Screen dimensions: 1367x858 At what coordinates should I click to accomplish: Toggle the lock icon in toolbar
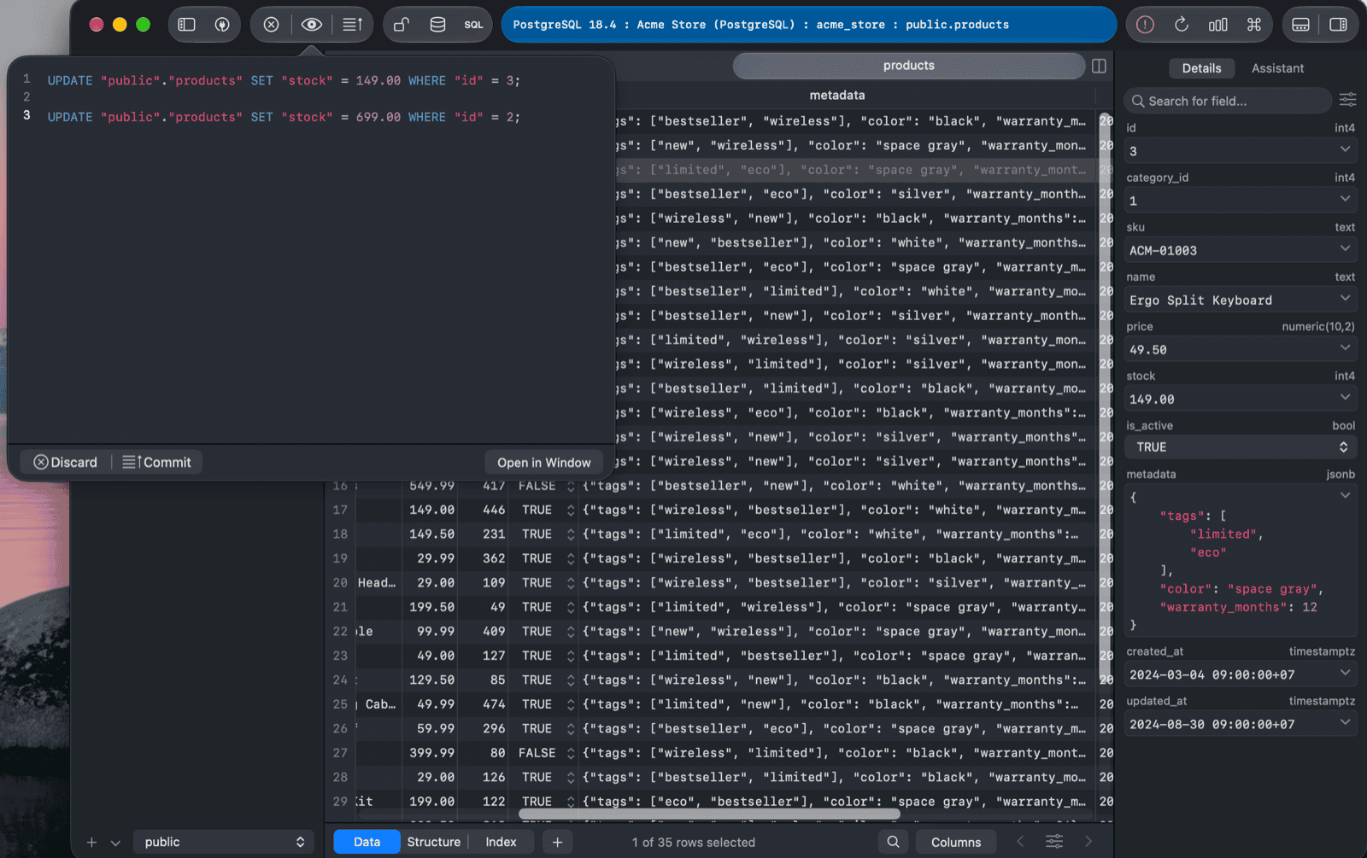(401, 25)
